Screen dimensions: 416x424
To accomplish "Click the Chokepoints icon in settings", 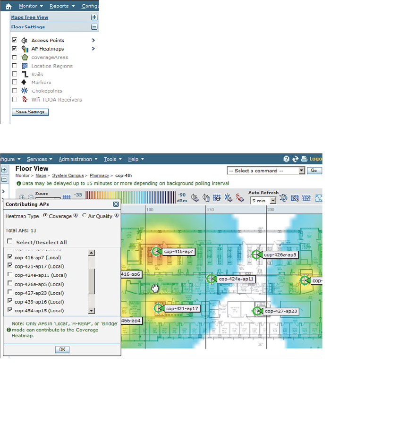I will 25,91.
